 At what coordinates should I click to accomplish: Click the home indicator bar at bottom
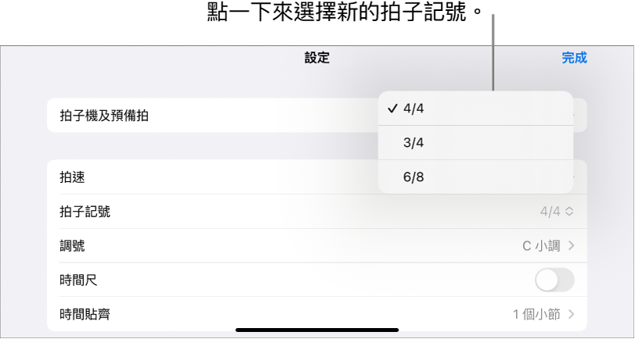coord(317,330)
